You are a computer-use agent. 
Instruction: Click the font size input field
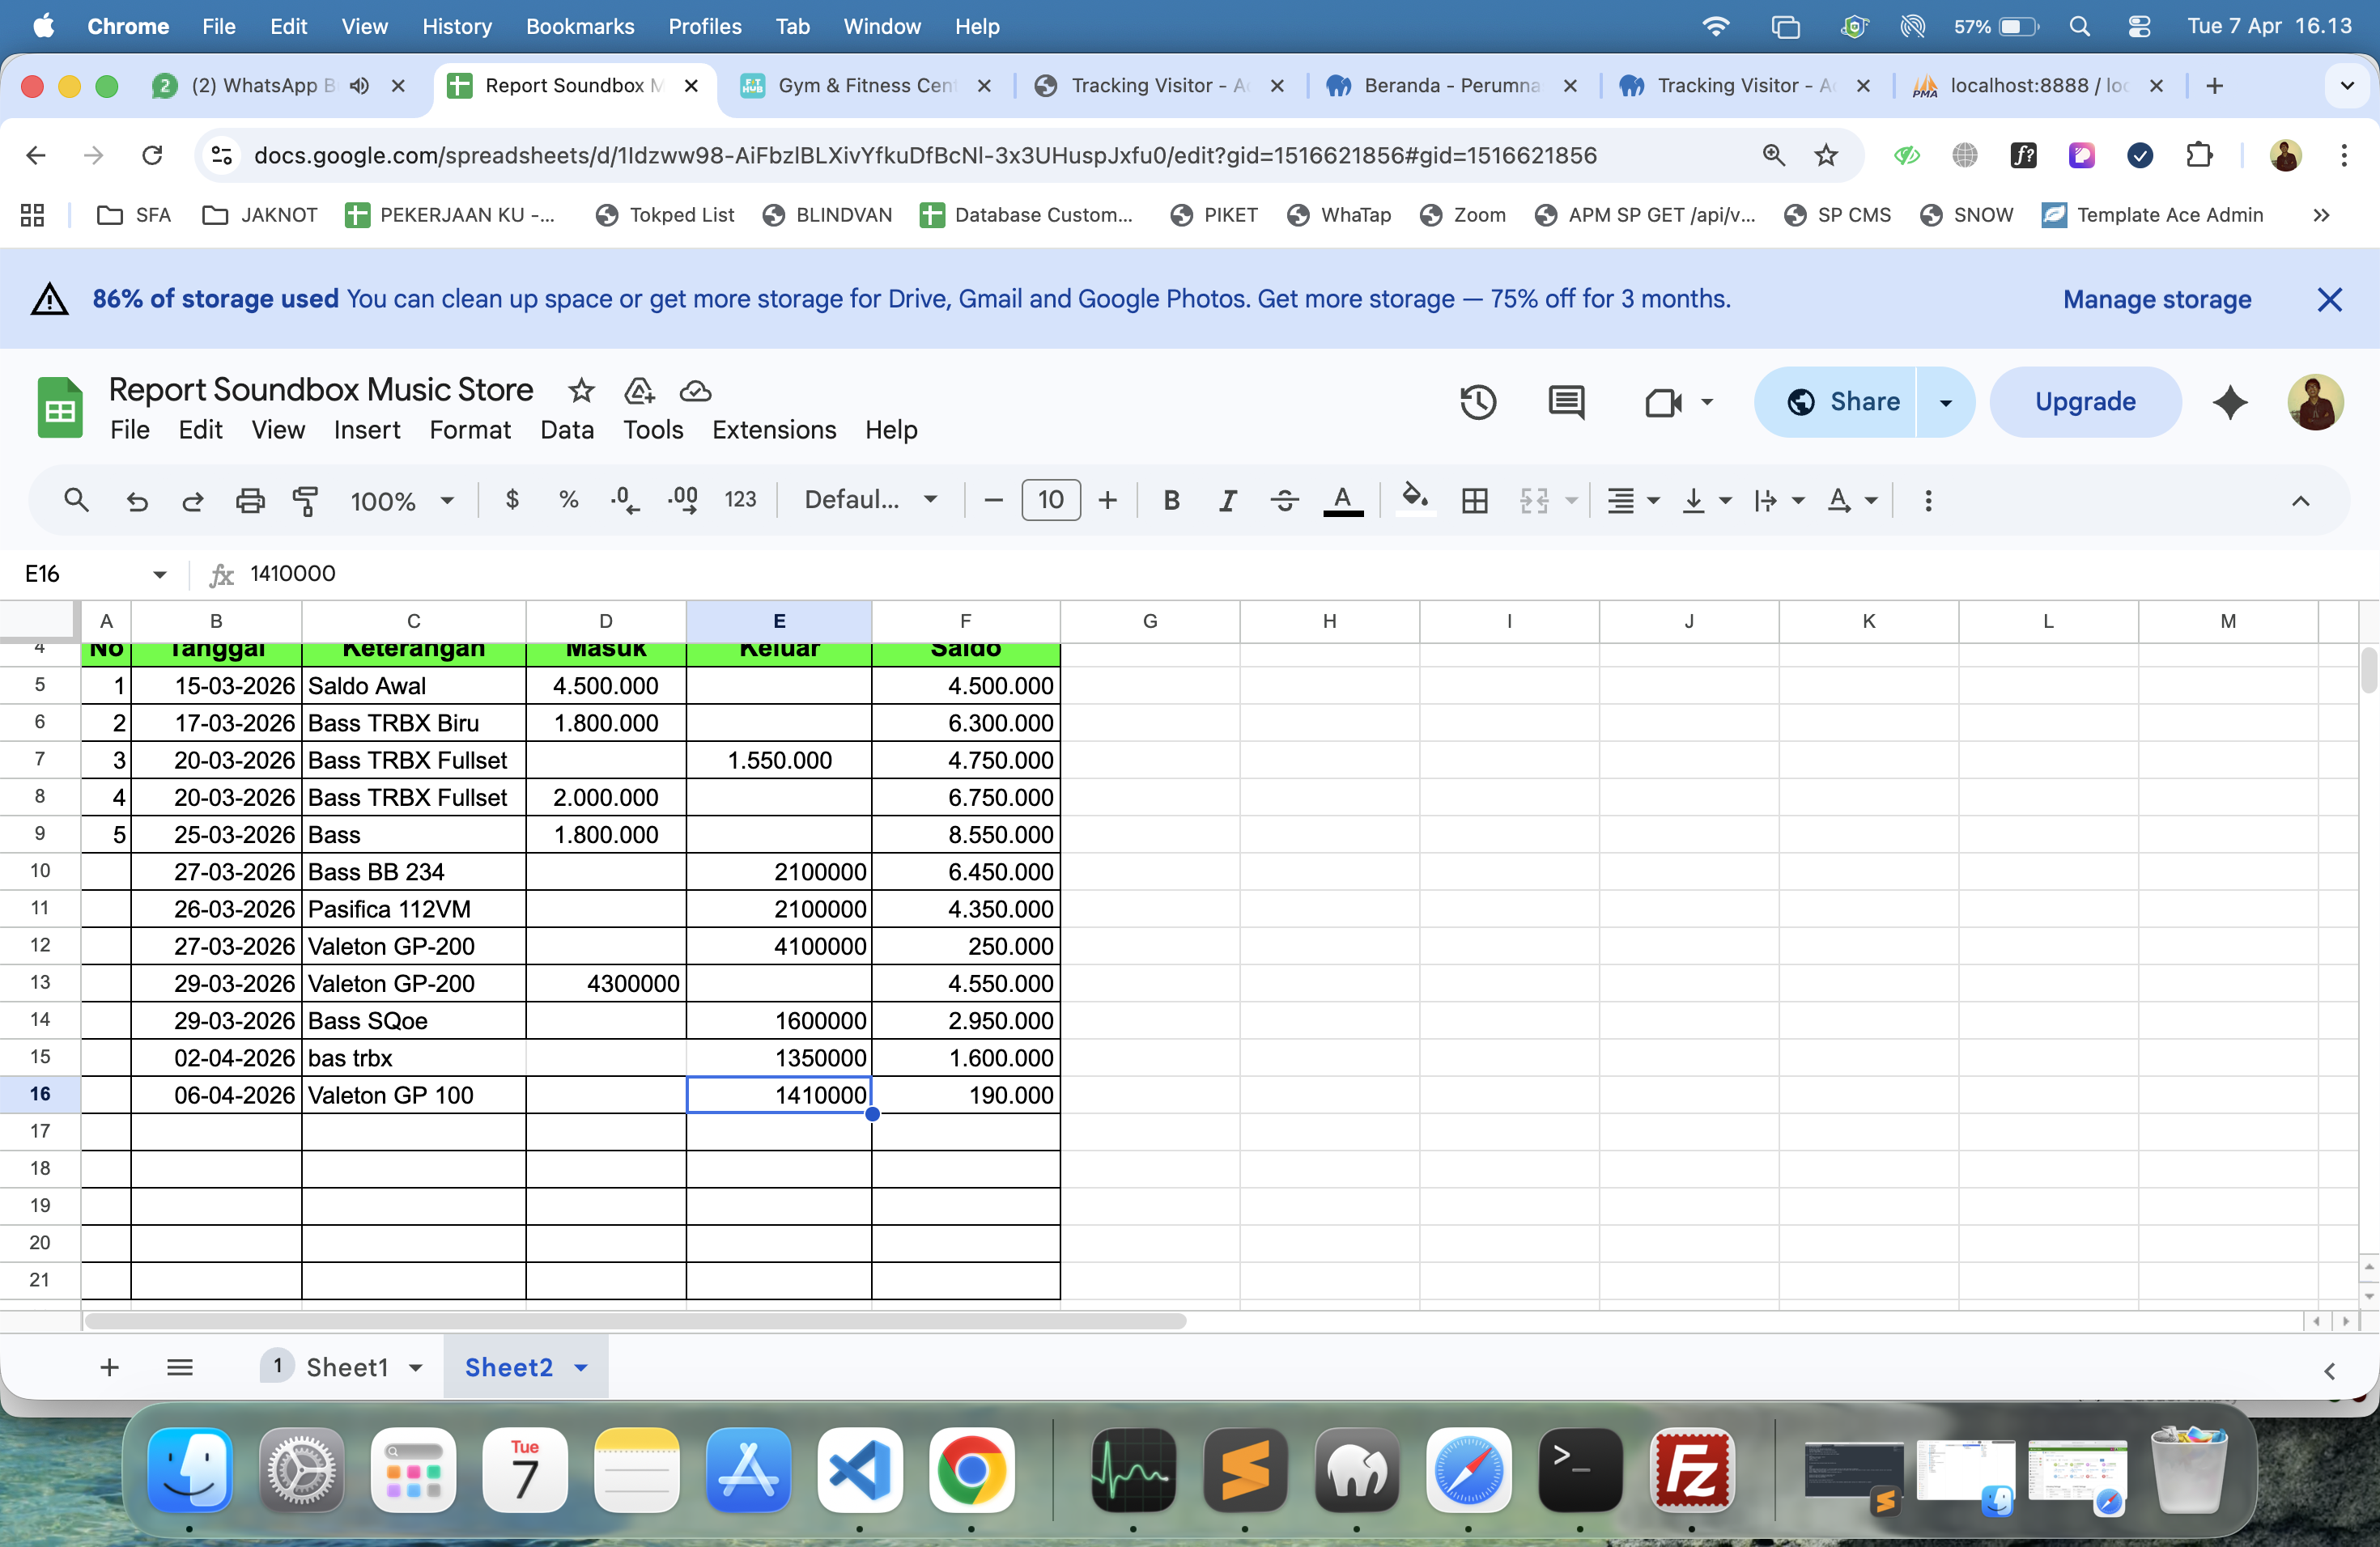(x=1050, y=500)
